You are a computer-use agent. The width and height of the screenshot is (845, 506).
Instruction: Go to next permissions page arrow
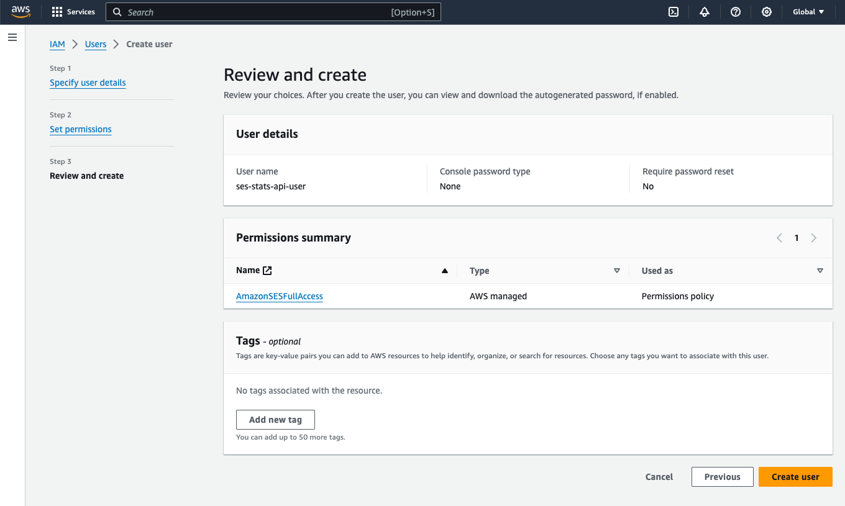[x=814, y=238]
